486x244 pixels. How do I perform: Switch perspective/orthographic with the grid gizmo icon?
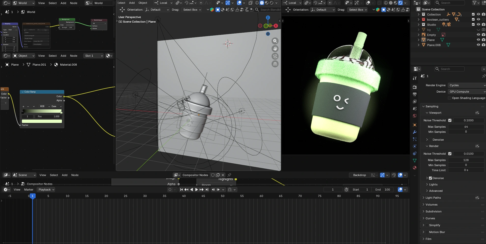coord(275,64)
